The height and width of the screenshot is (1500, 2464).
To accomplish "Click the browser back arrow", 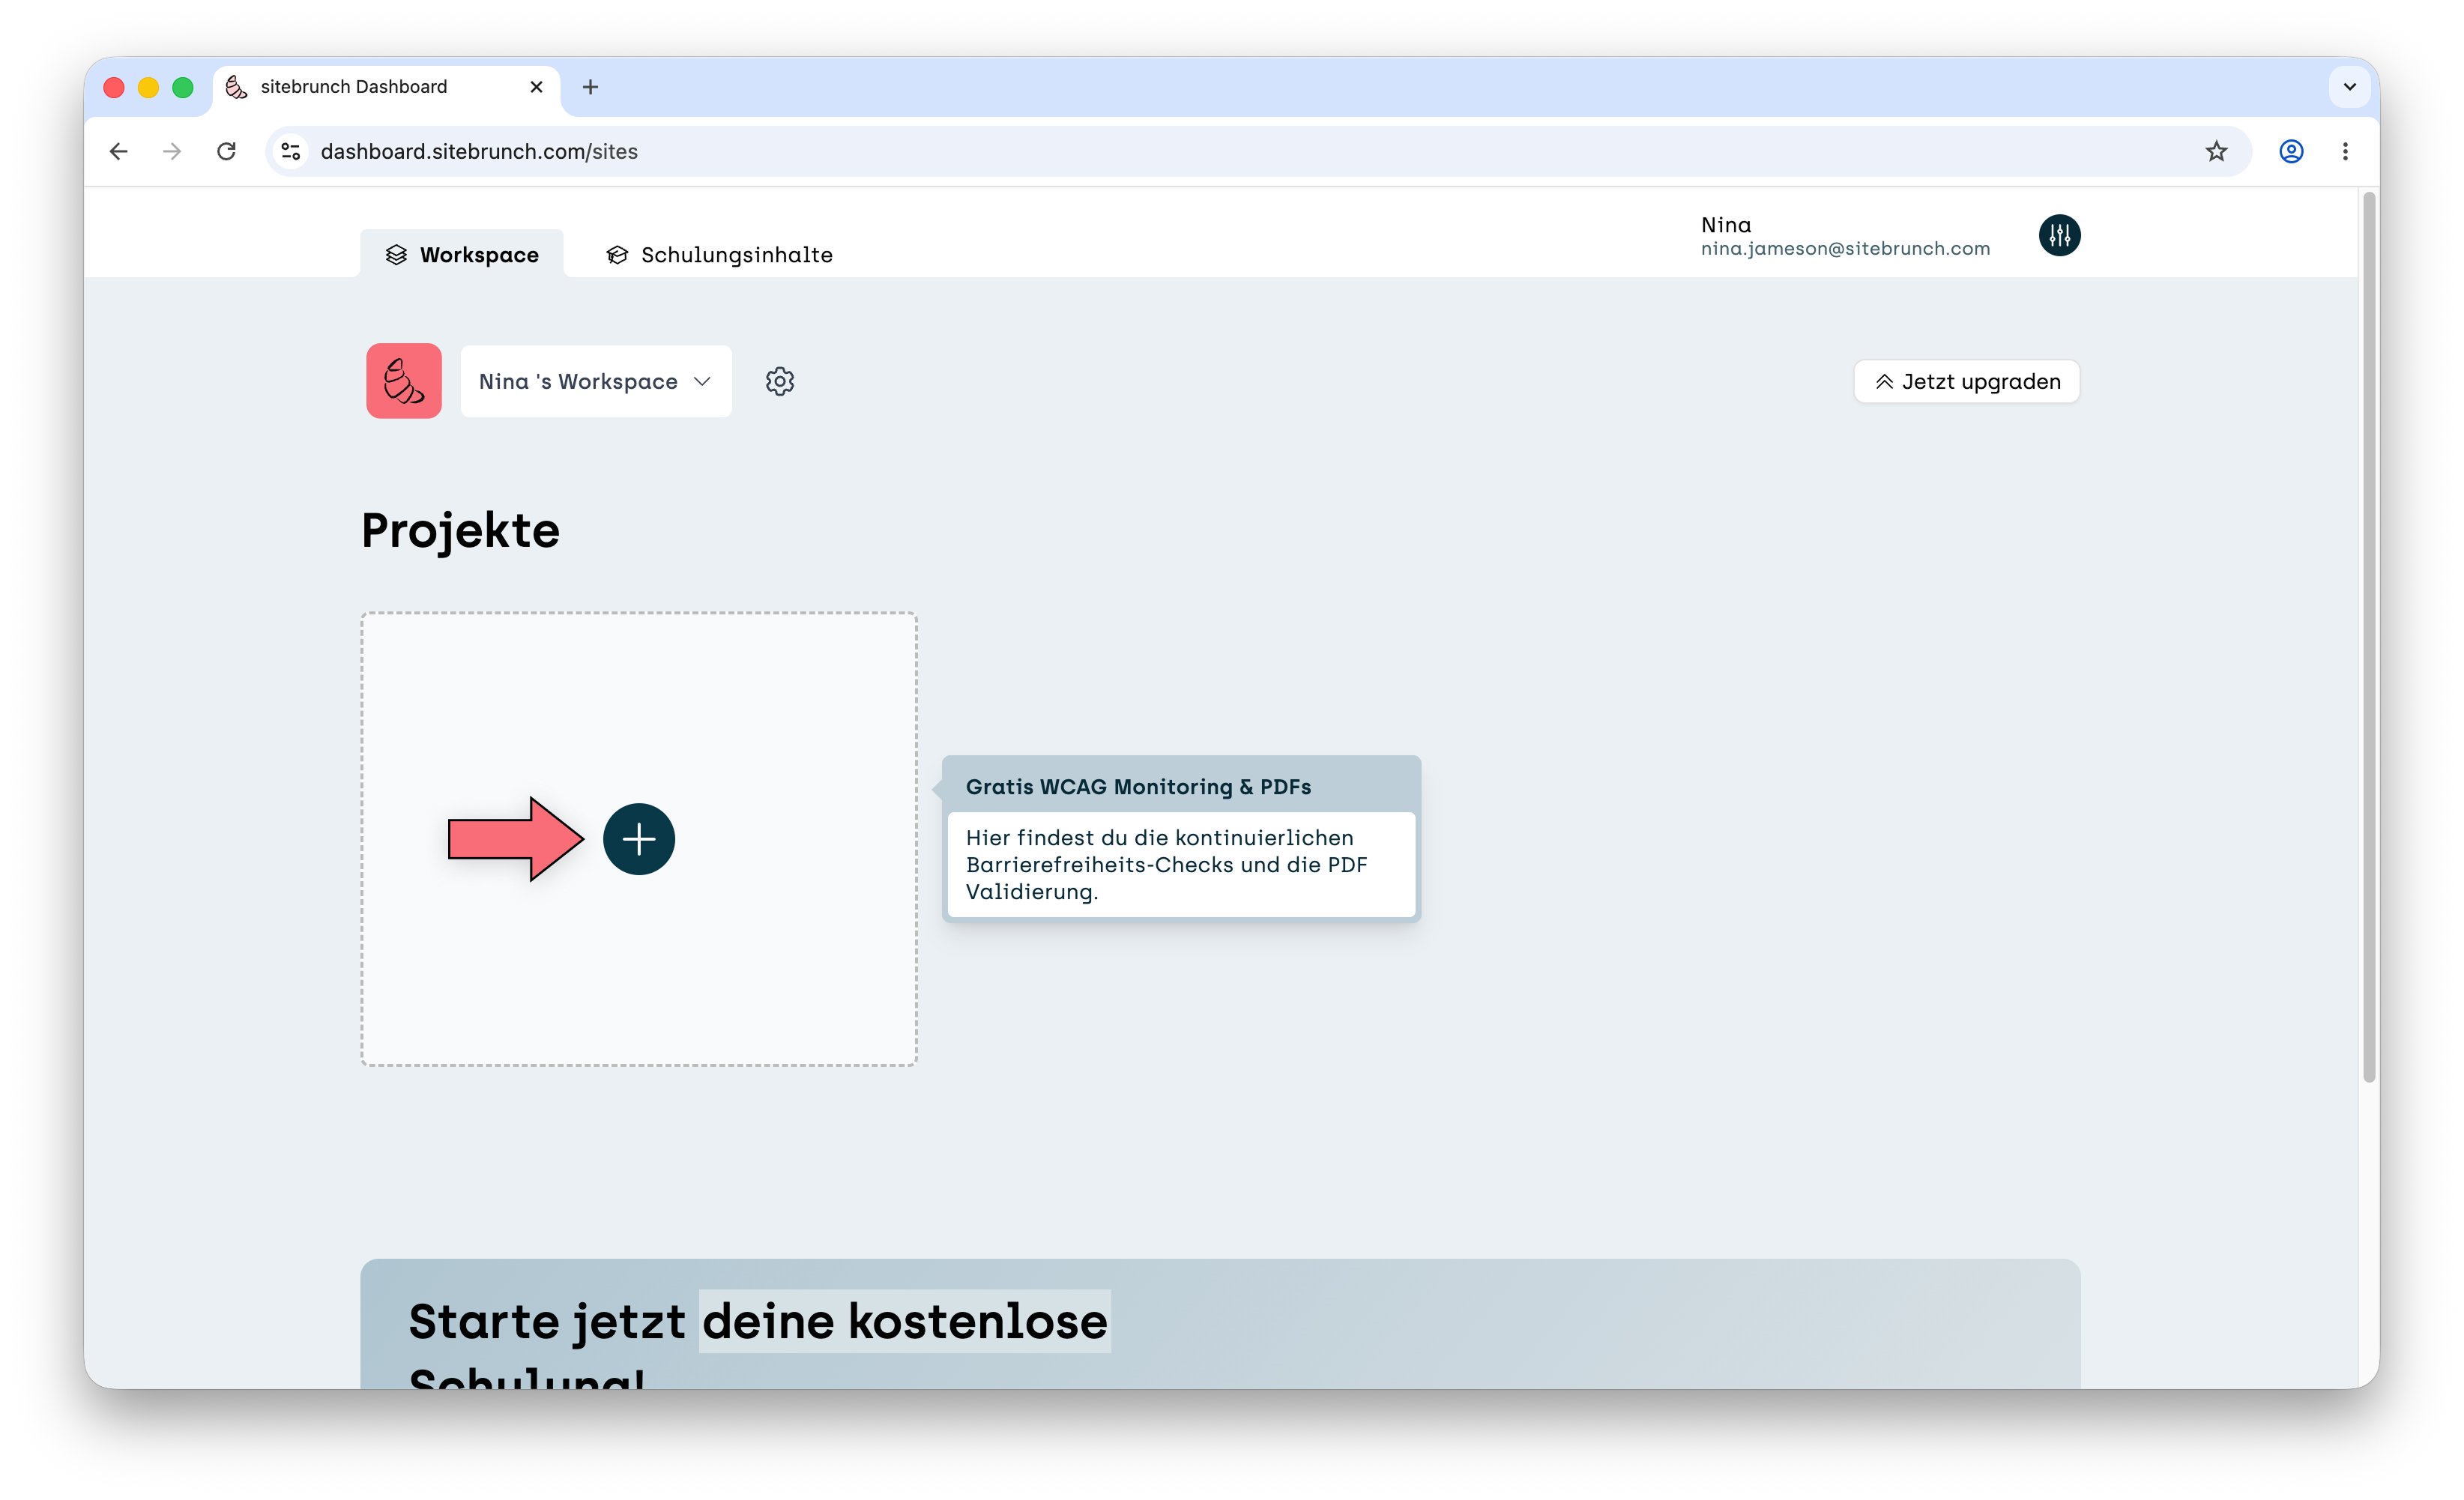I will pos(119,151).
